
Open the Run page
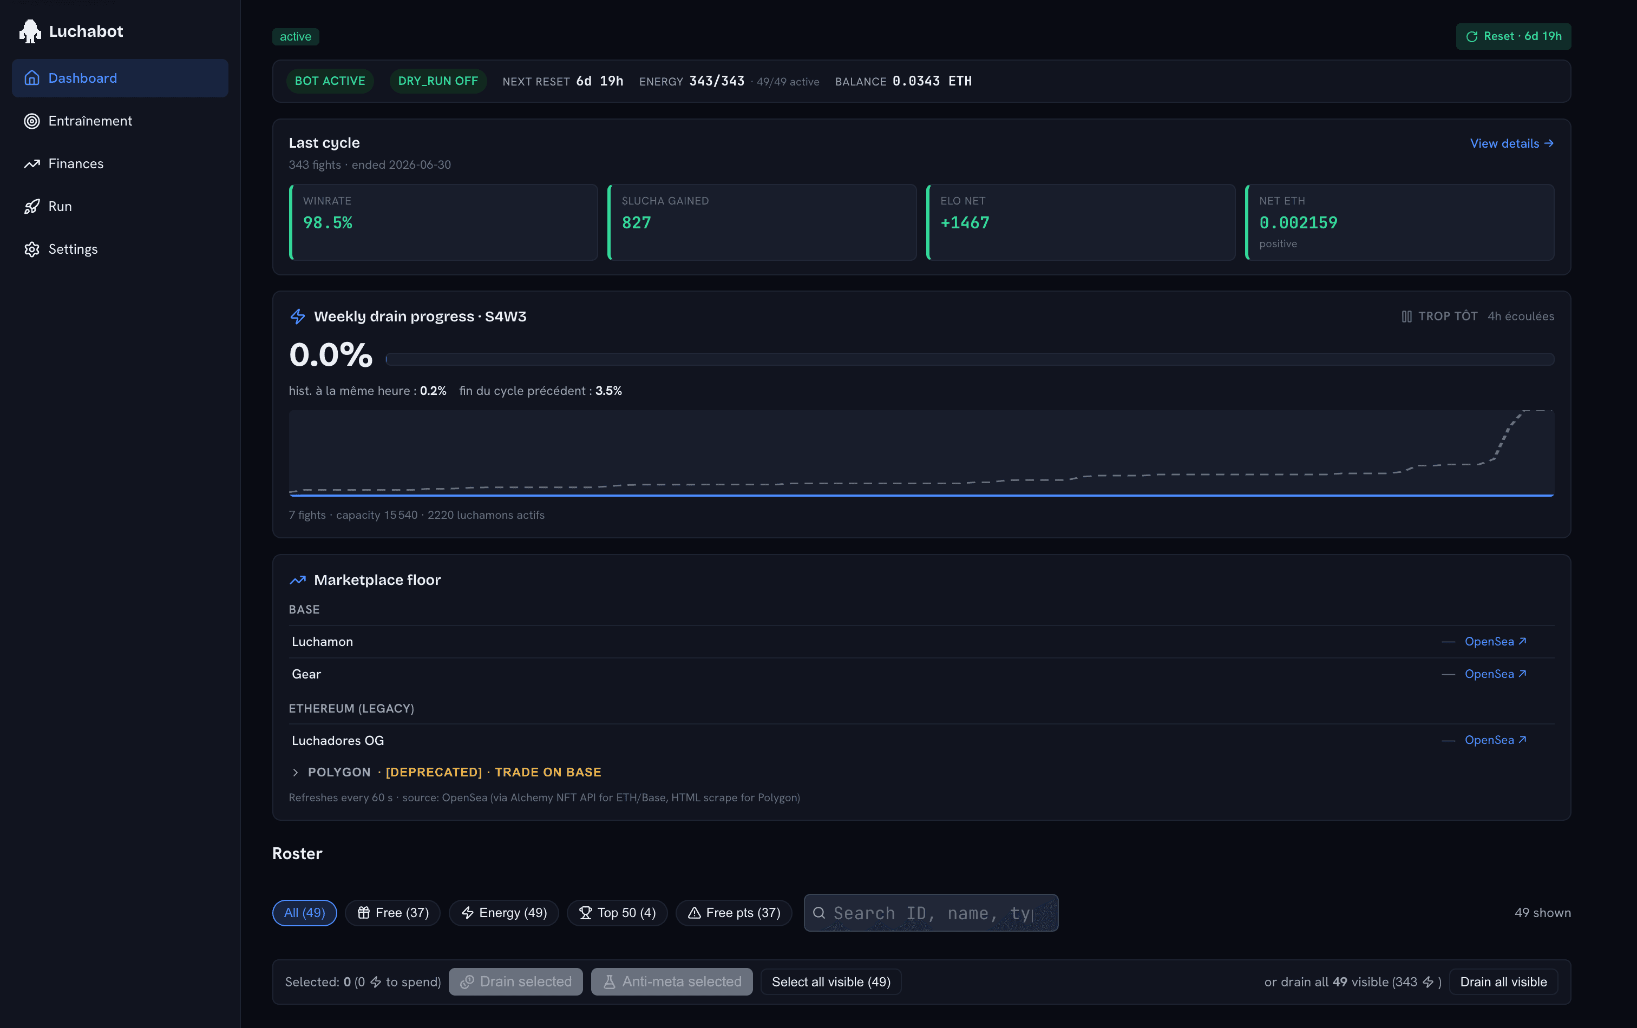click(x=120, y=207)
